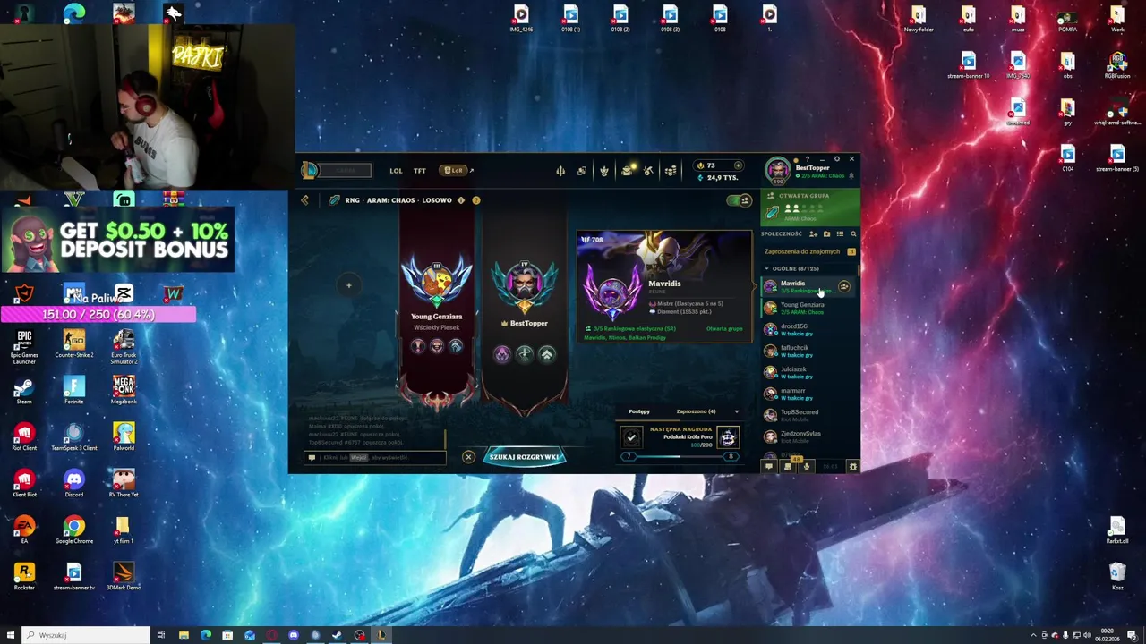Click the Otwarta grupa link on Mavridis card
1146x644 pixels.
tap(724, 328)
